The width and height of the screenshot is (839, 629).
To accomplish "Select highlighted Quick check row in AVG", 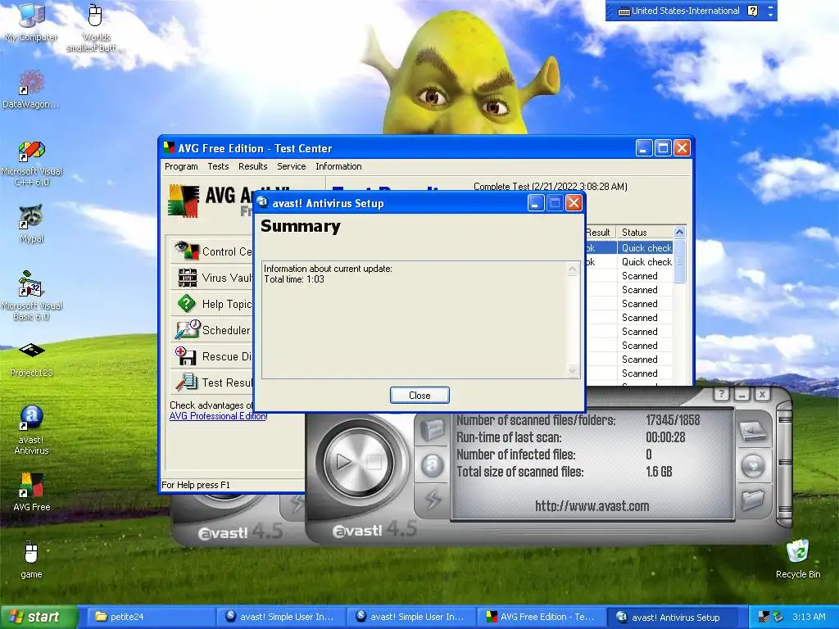I will click(x=629, y=247).
